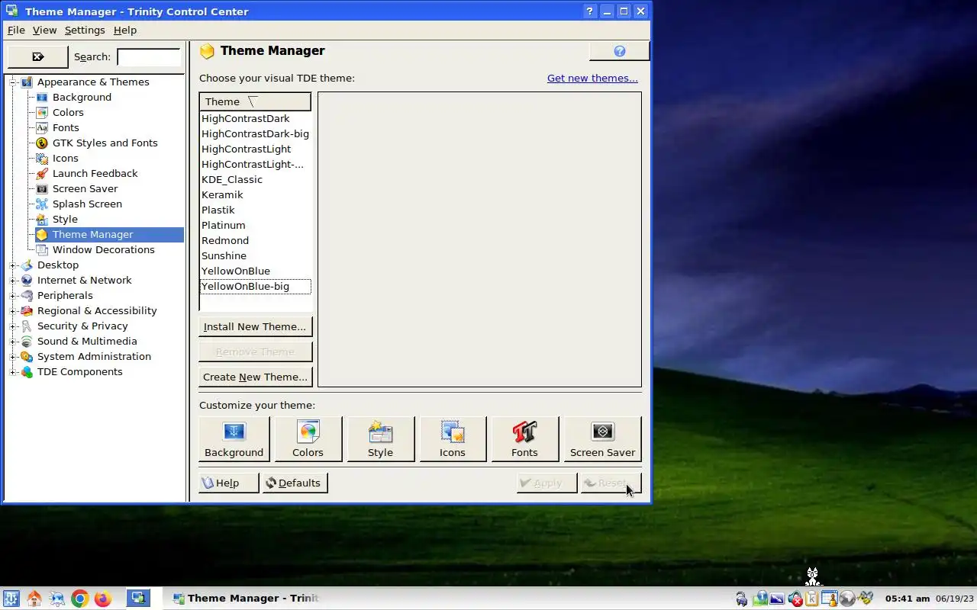977x610 pixels.
Task: Click the Konqueror taskbar launcher icon
Action: pos(57,599)
